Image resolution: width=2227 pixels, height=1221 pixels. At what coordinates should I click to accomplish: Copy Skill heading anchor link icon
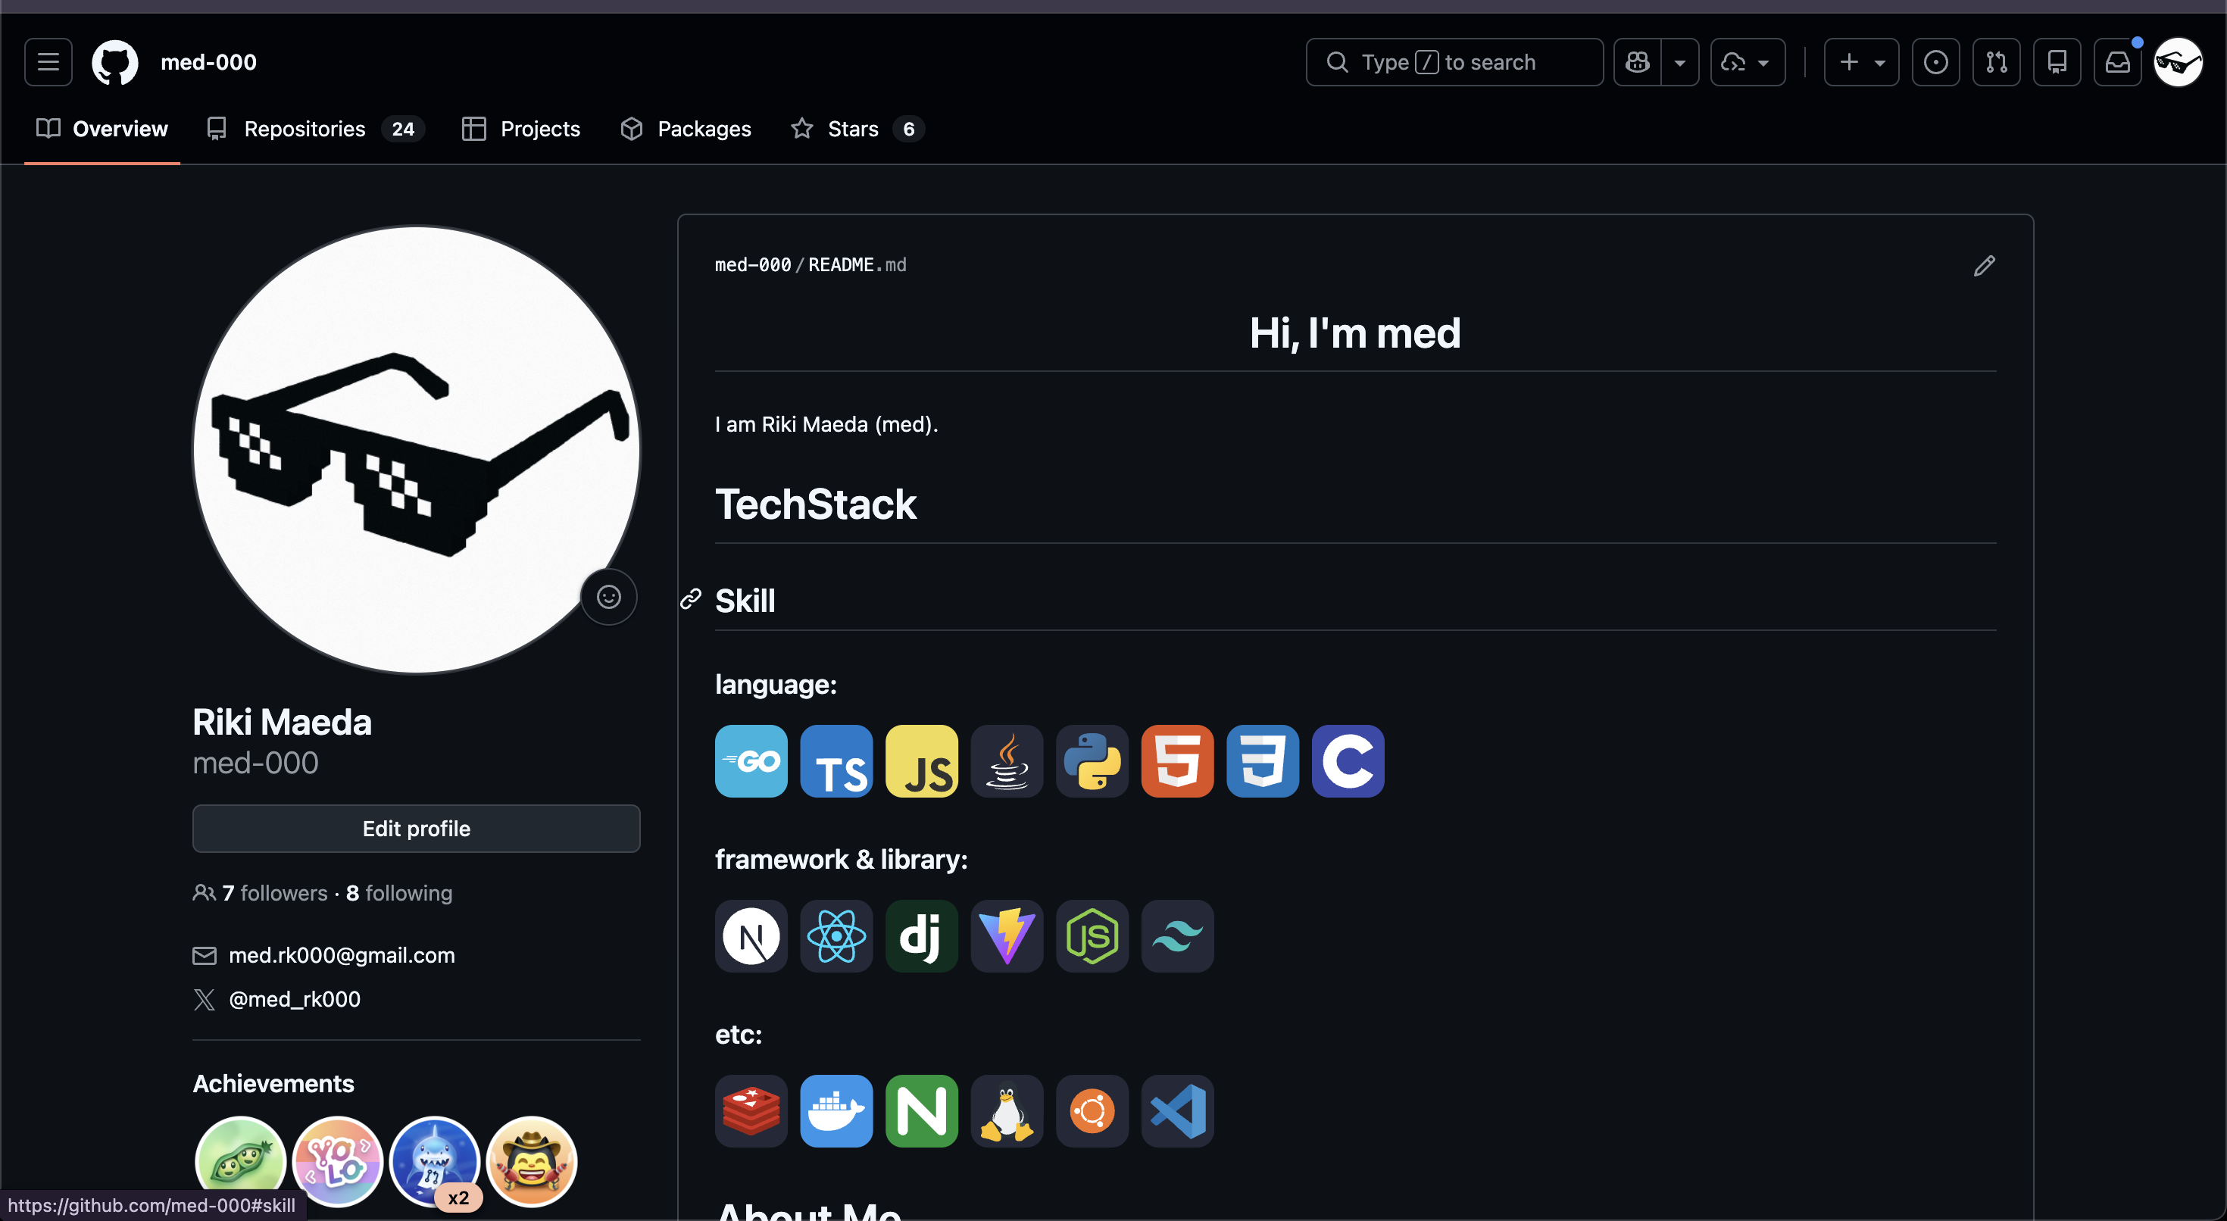click(x=691, y=598)
